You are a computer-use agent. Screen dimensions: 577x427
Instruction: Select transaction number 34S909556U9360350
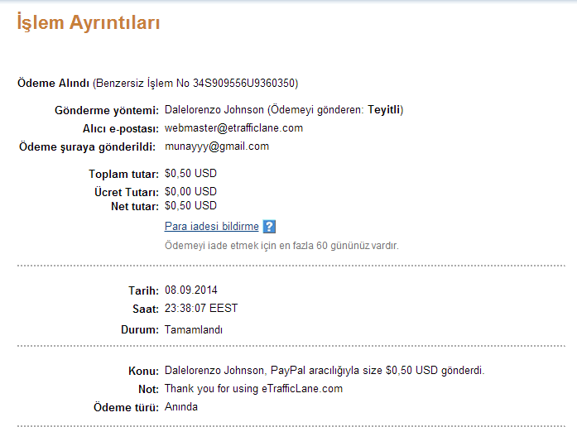pyautogui.click(x=244, y=83)
